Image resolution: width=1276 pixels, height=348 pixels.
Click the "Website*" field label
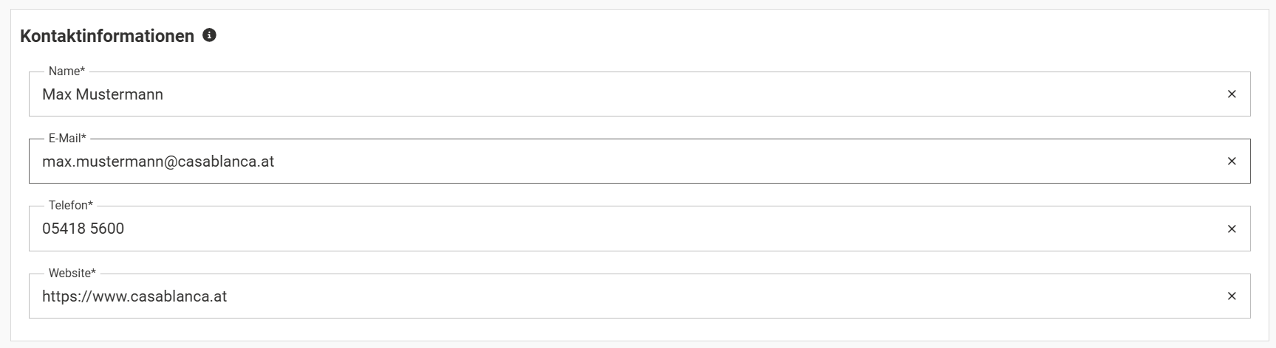(72, 274)
